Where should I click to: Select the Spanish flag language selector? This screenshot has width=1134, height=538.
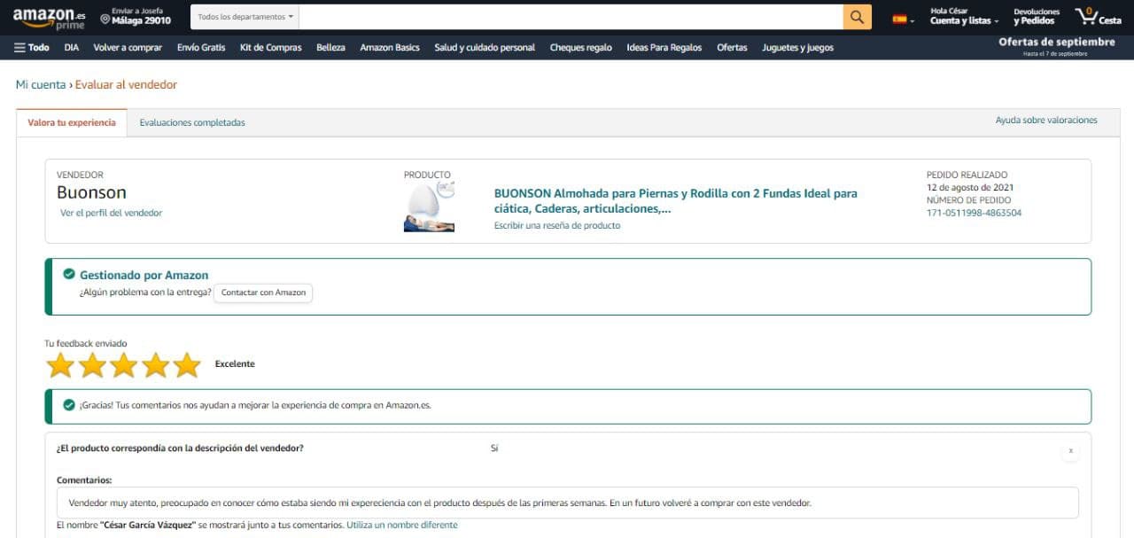(903, 19)
